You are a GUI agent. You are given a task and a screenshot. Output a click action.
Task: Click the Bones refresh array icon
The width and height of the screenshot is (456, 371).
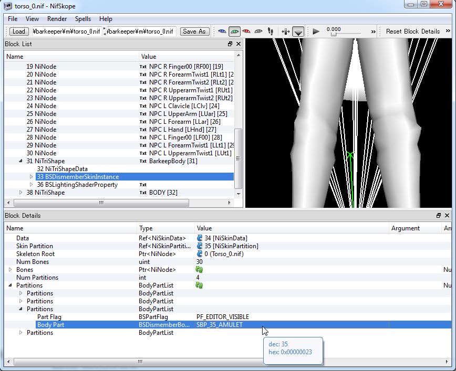coord(199,270)
